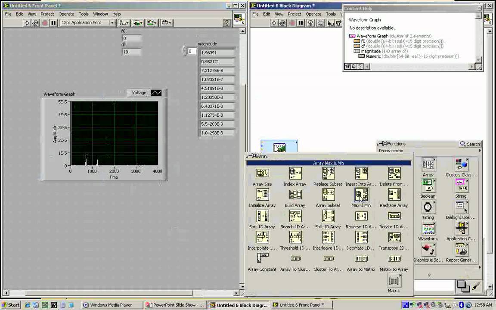The width and height of the screenshot is (496, 310).
Task: Click the Windows Start button
Action: [11, 305]
